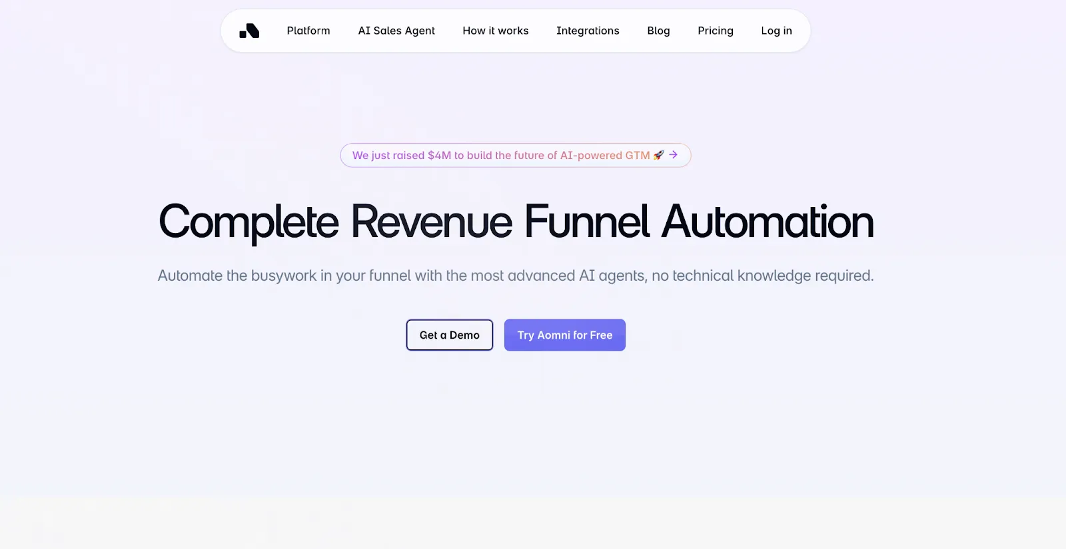This screenshot has height=549, width=1066.
Task: Open the Platform menu item
Action: pos(308,31)
